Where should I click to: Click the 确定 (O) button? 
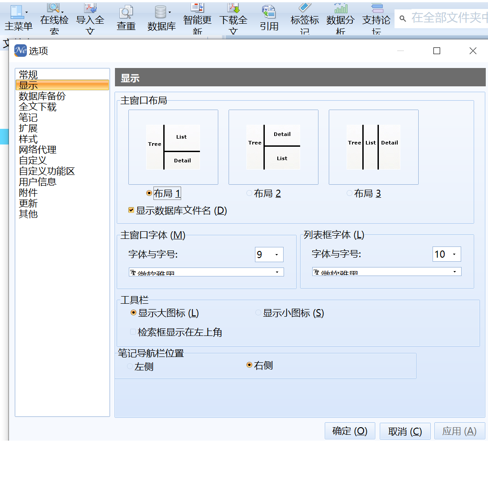click(x=349, y=431)
